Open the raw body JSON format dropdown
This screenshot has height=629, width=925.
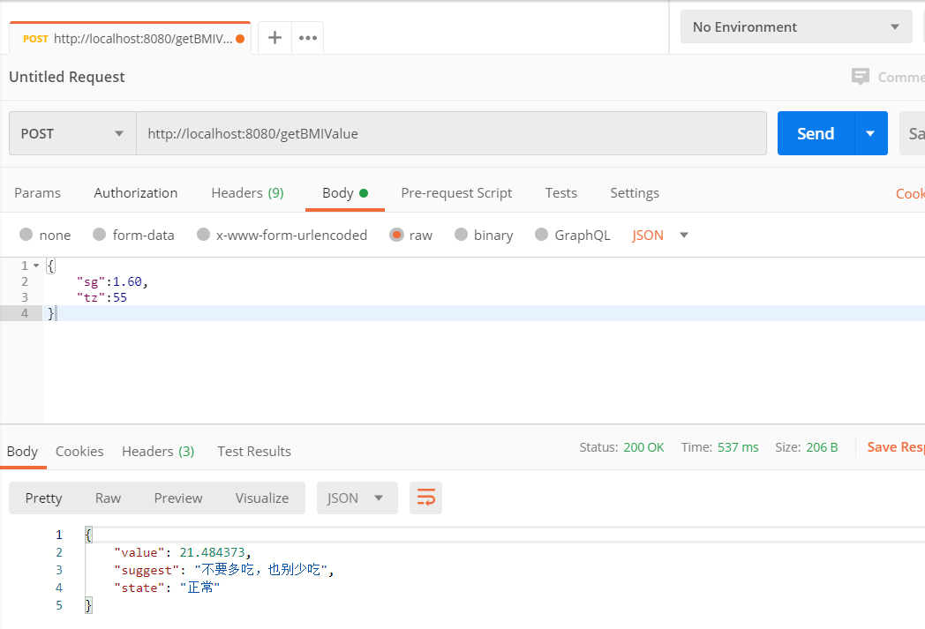[660, 236]
